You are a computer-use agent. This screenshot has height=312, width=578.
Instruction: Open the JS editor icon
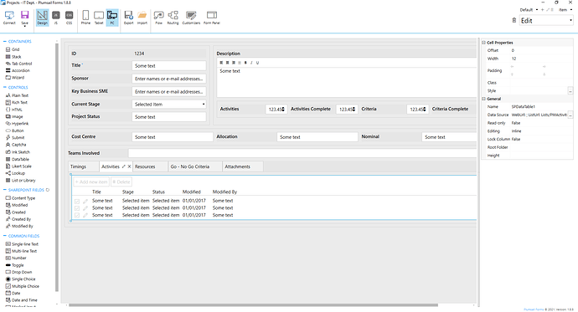click(x=56, y=15)
